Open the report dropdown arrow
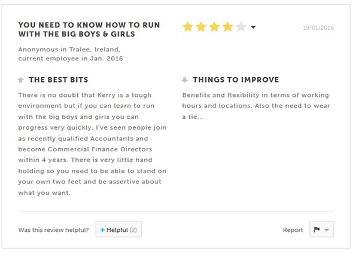Screen dimensions: 359x257 click(x=327, y=230)
